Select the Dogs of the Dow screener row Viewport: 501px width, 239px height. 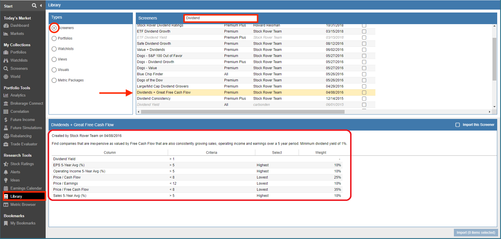click(x=256, y=80)
